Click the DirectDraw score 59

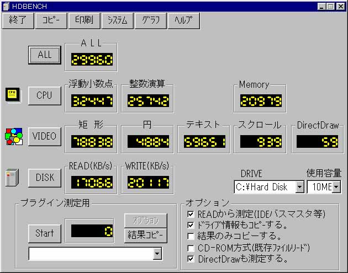pyautogui.click(x=318, y=141)
